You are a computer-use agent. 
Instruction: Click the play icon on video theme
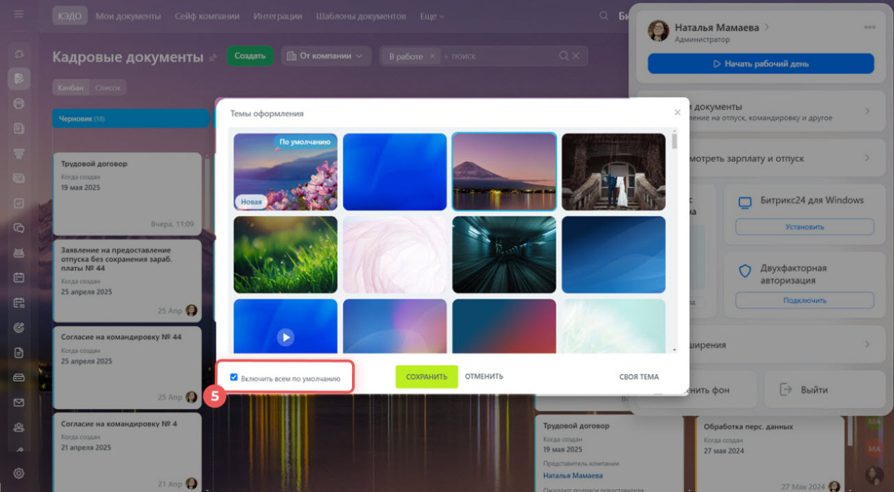[285, 337]
